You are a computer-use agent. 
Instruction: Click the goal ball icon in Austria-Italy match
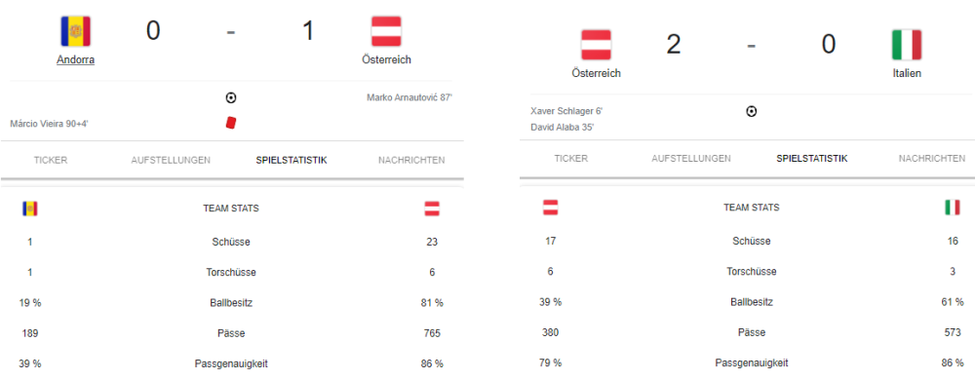click(751, 111)
